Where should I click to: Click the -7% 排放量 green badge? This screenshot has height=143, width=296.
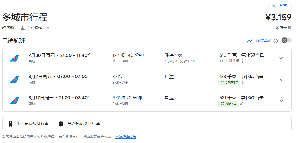[228, 103]
